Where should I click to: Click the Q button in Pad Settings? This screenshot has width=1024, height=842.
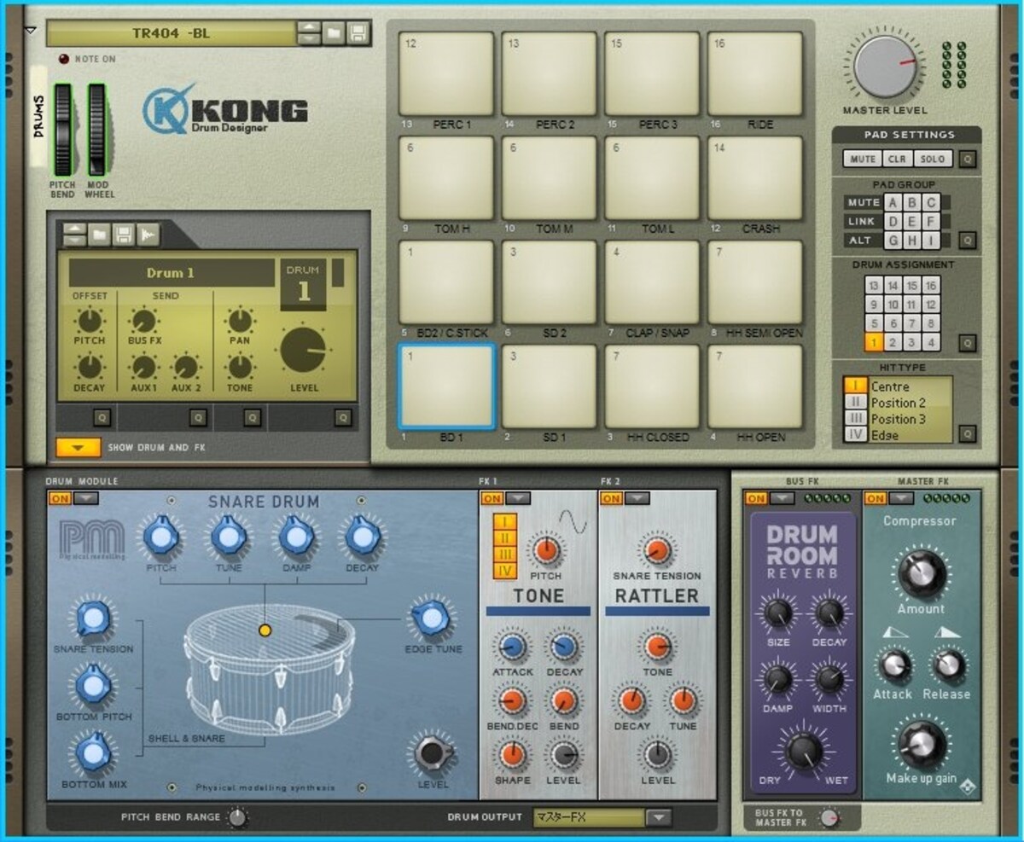pyautogui.click(x=967, y=159)
